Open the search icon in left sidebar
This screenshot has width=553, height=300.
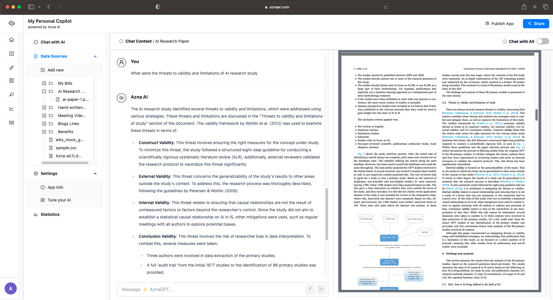pos(12,95)
